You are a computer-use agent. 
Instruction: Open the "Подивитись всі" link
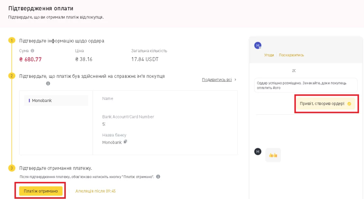point(217,80)
